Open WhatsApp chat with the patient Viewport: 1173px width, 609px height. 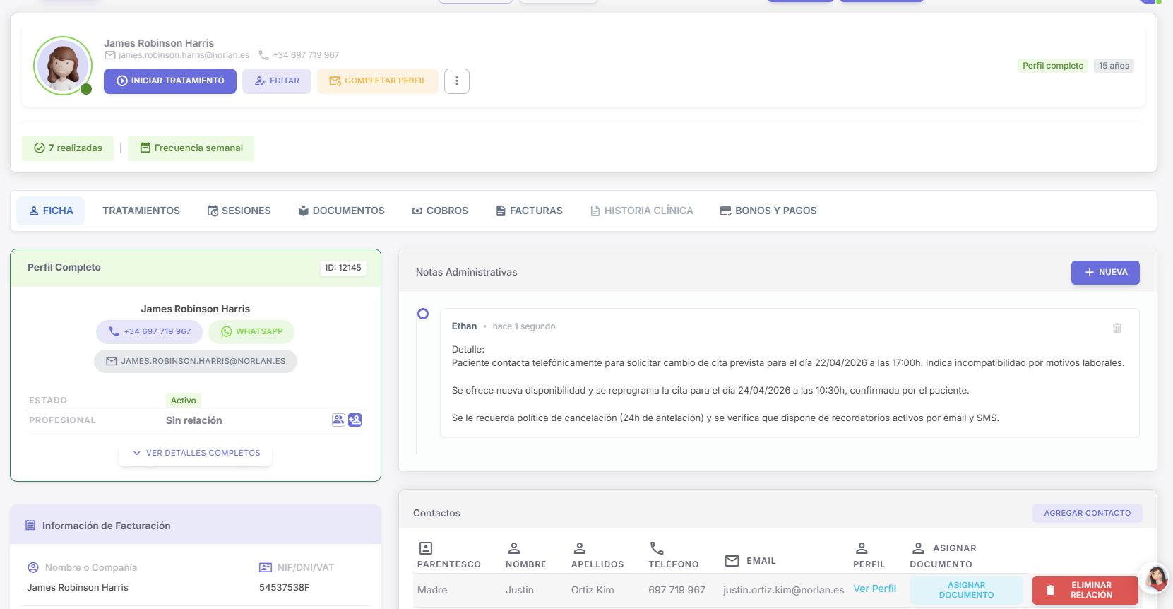pyautogui.click(x=251, y=332)
